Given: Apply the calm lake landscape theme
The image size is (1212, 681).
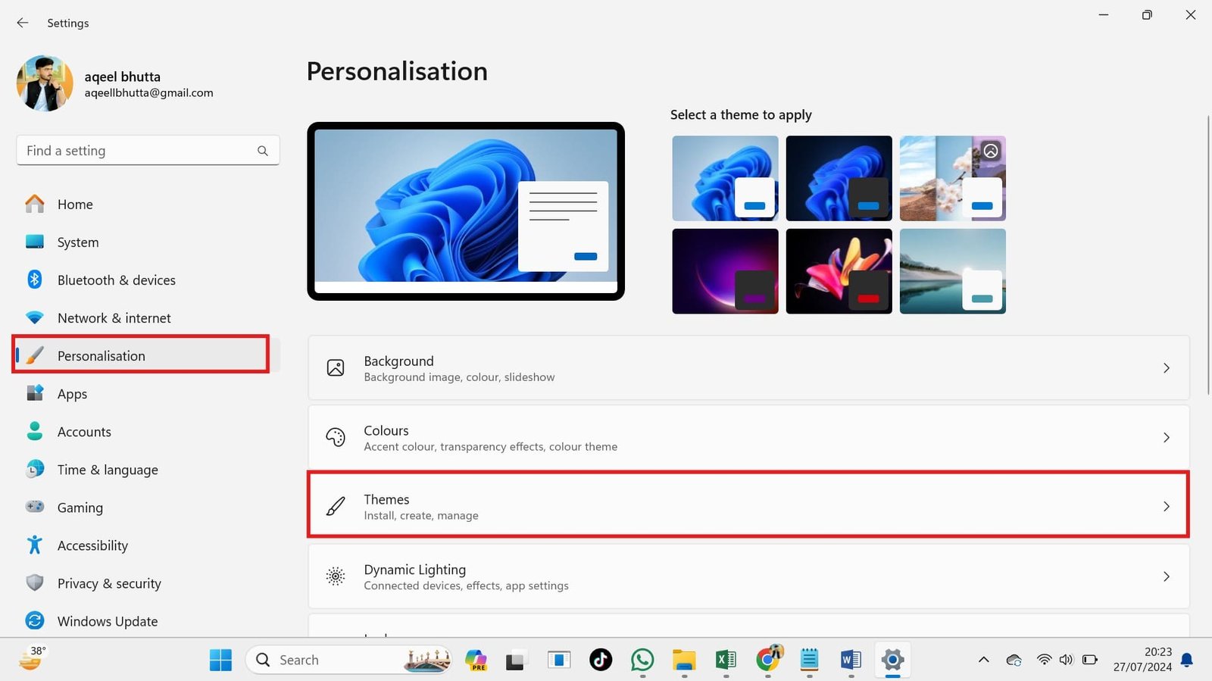Looking at the screenshot, I should click(952, 271).
